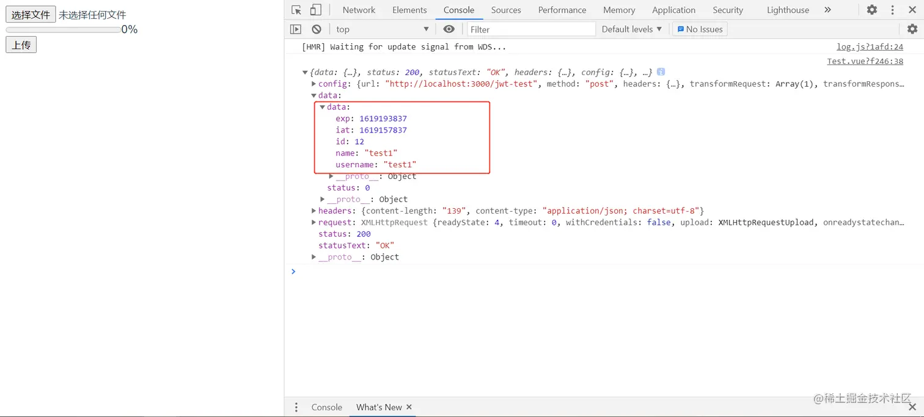Click the 上传 upload button
924x417 pixels.
point(21,45)
